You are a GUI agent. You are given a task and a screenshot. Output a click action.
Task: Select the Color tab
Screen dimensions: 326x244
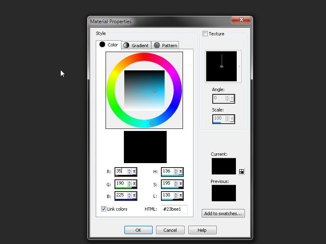point(108,45)
